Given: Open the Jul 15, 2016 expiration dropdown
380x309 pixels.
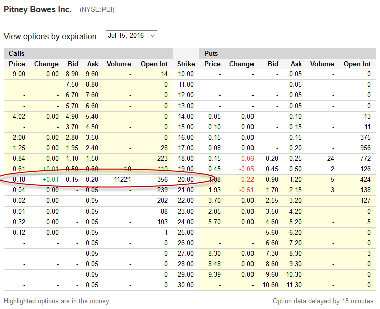Looking at the screenshot, I should (132, 35).
